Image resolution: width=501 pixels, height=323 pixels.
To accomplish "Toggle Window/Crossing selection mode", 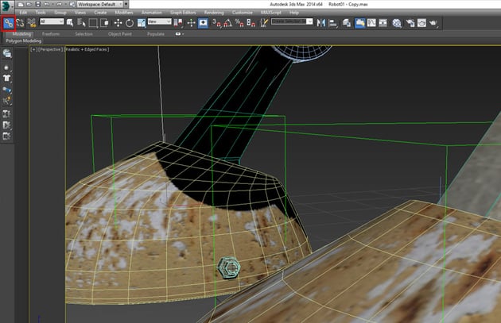I will [x=105, y=23].
